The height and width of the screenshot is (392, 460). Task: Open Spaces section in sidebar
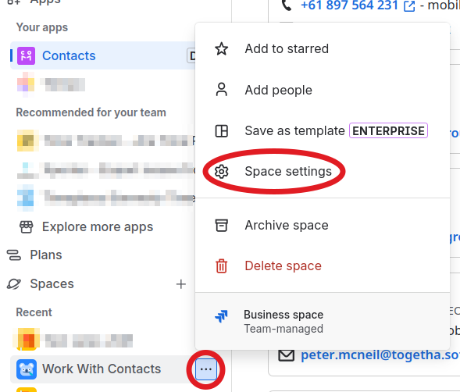pos(52,283)
